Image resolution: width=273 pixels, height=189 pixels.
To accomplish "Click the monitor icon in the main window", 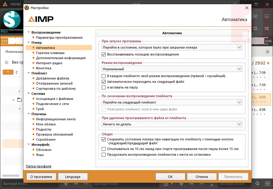I will (267, 16).
